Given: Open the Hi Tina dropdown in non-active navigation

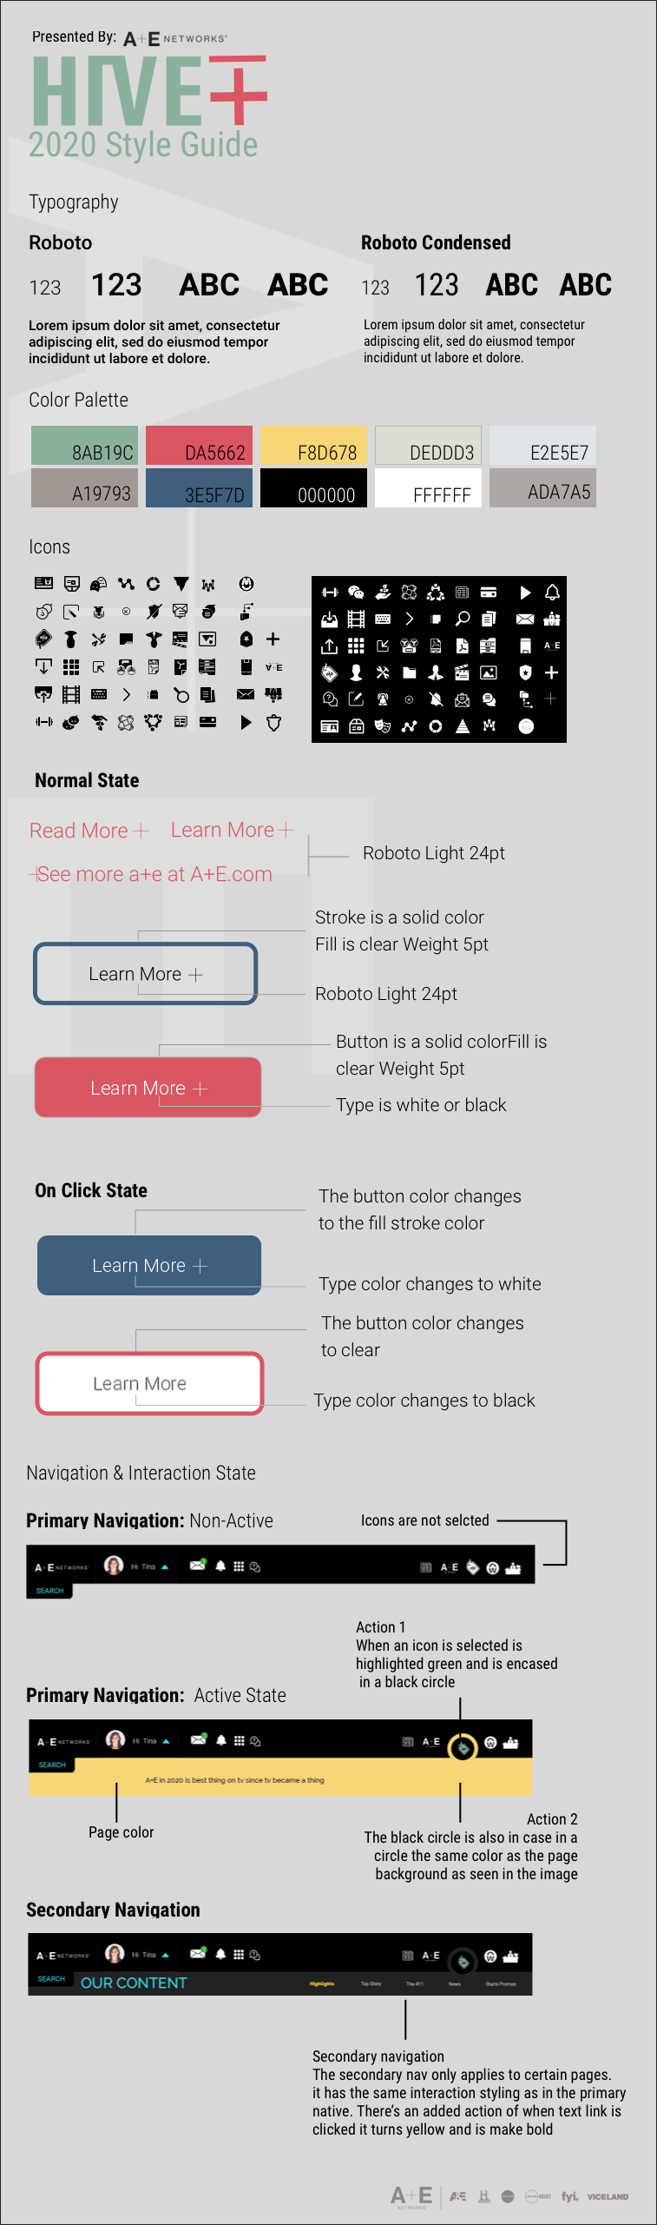Looking at the screenshot, I should point(165,1567).
